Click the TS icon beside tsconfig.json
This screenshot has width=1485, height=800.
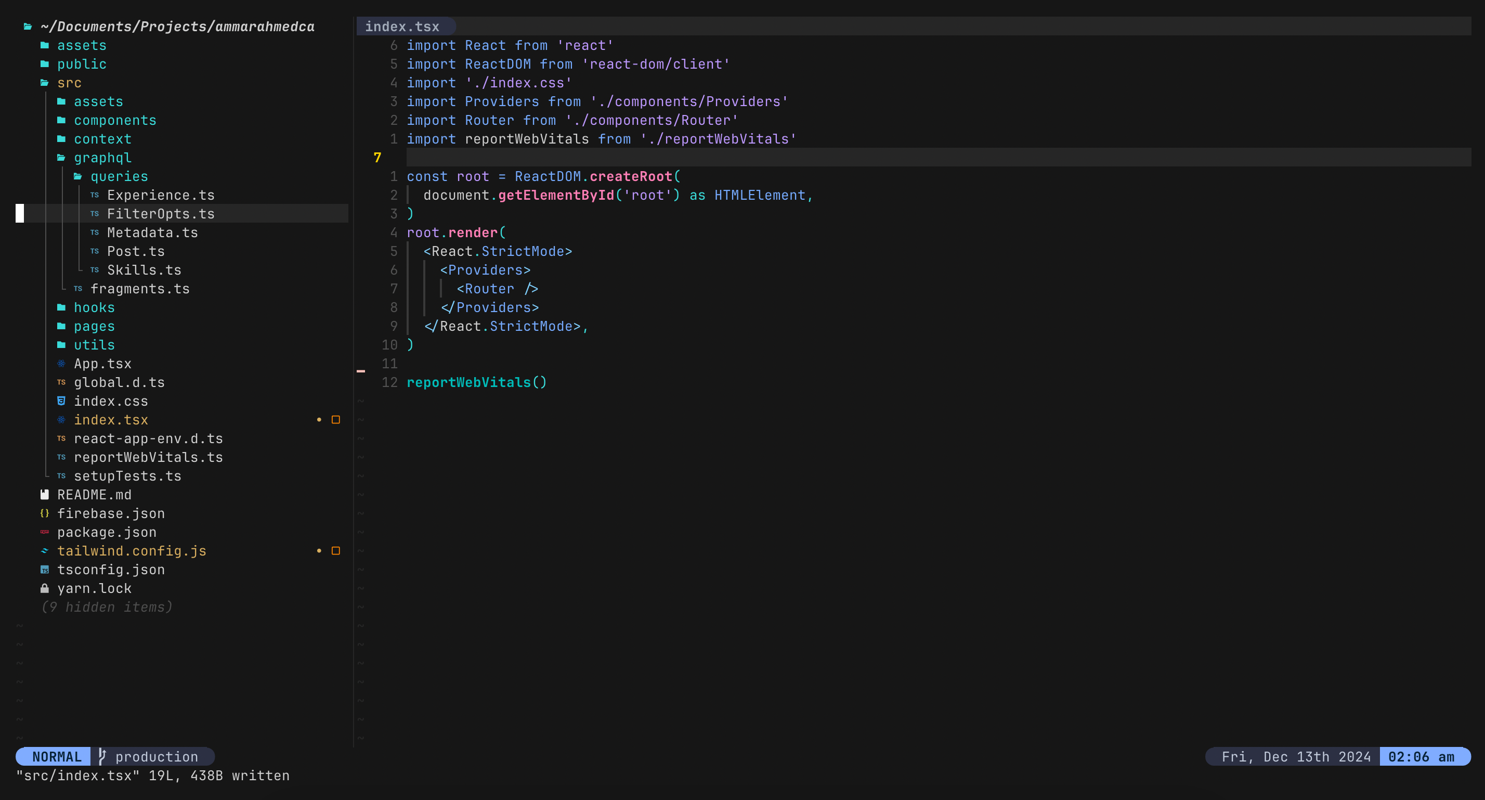[x=44, y=570]
